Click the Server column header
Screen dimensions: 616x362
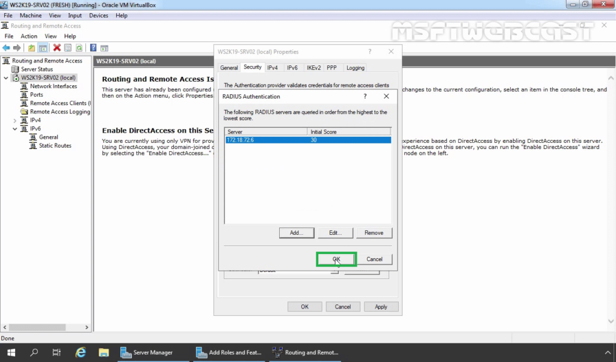266,132
